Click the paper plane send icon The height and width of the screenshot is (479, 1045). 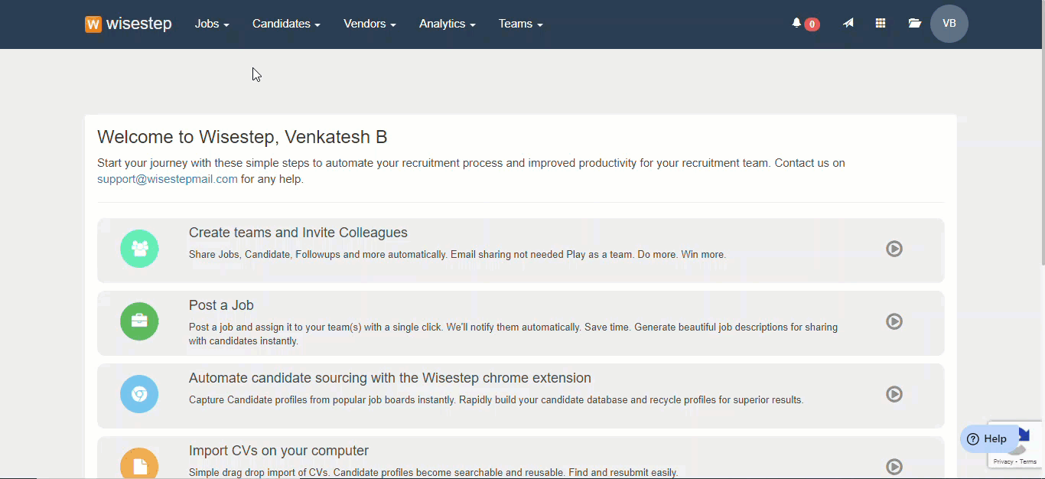[x=848, y=24]
